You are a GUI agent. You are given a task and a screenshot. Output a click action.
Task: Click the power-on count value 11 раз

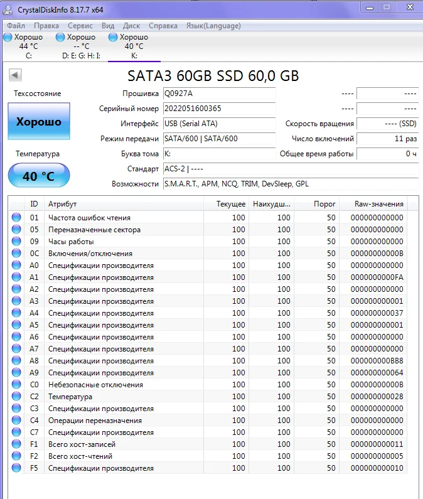(x=387, y=139)
